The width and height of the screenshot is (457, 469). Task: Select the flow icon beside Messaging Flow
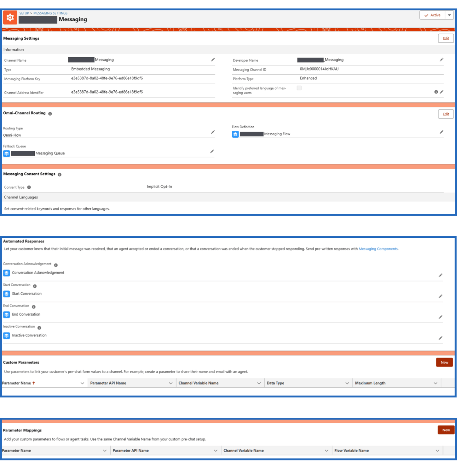tap(235, 134)
